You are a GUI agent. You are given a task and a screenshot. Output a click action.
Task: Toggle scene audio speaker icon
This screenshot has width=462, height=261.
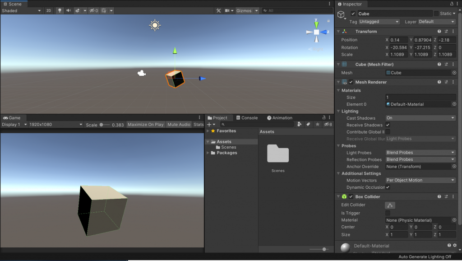click(69, 11)
